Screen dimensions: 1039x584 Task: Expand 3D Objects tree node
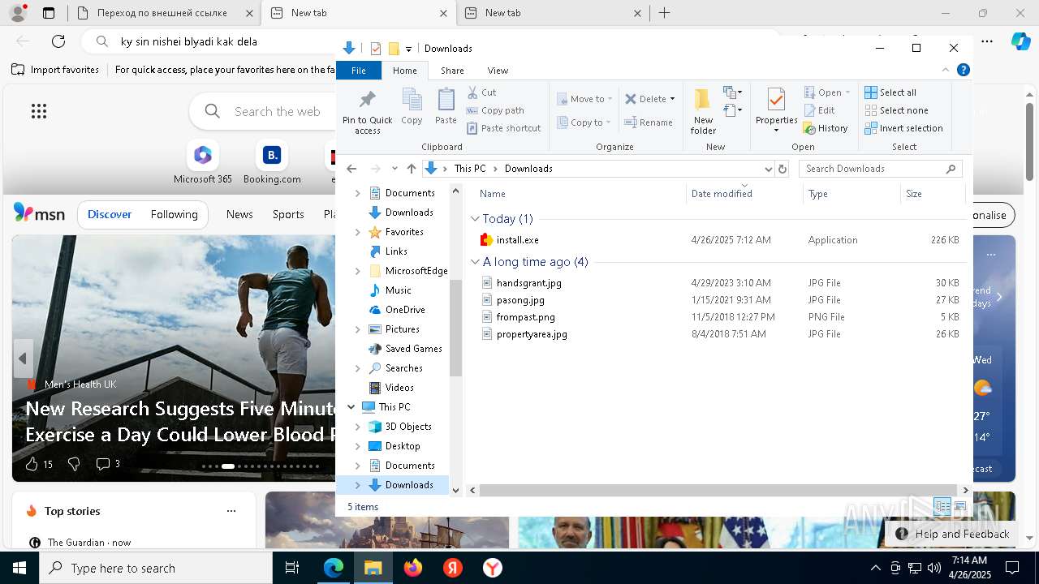point(358,427)
